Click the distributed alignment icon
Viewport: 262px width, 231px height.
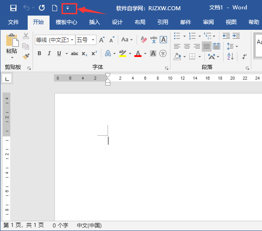pyautogui.click(x=216, y=46)
